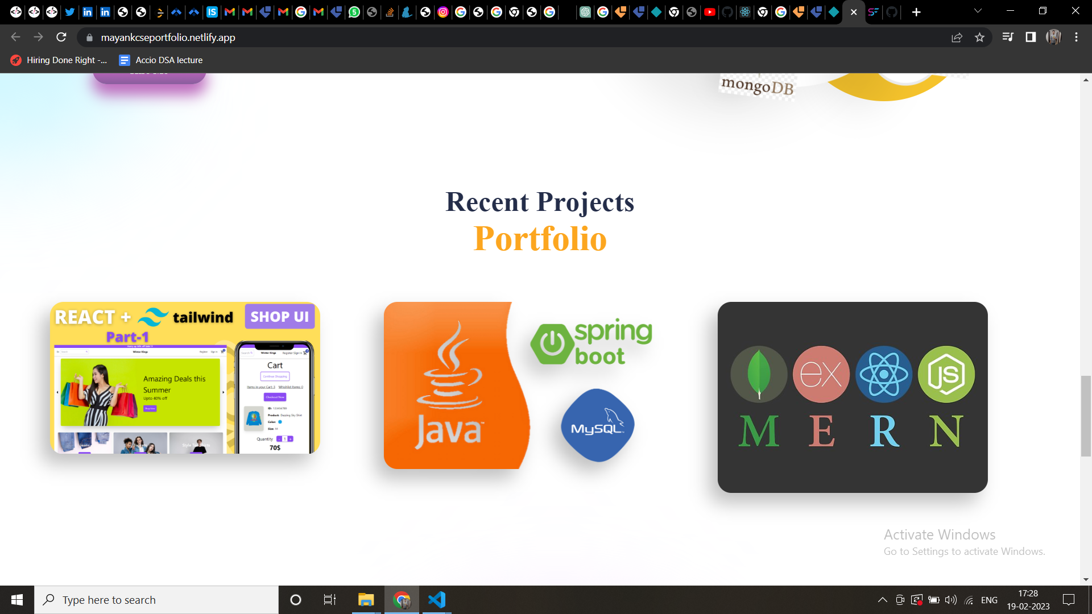
Task: Expand hidden icons in the system tray
Action: tap(882, 599)
